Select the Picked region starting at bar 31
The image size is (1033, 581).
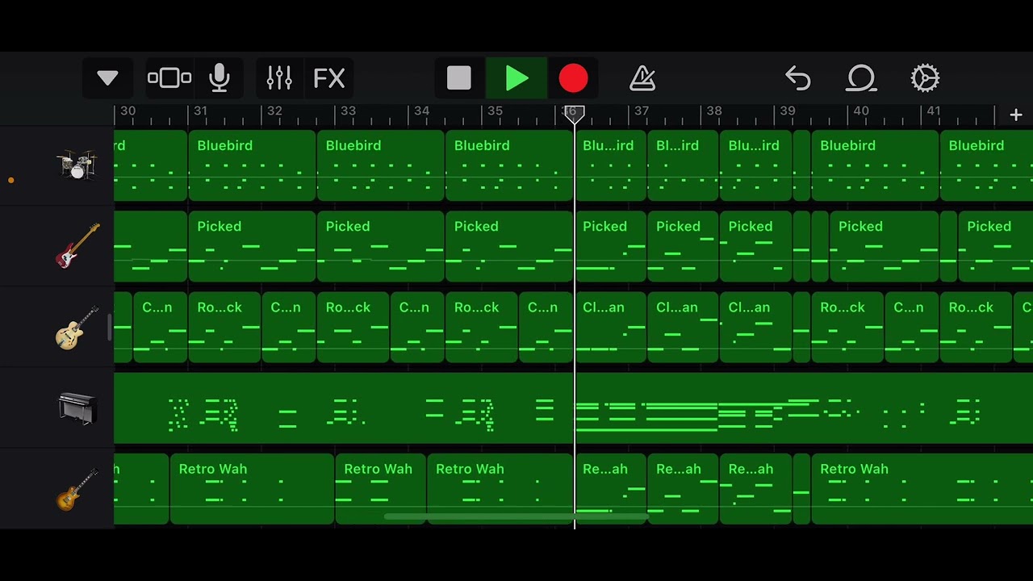252,246
